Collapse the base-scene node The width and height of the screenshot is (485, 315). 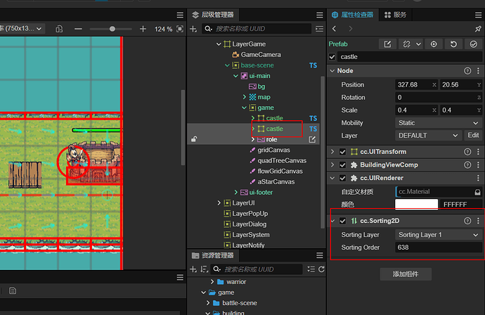(227, 65)
